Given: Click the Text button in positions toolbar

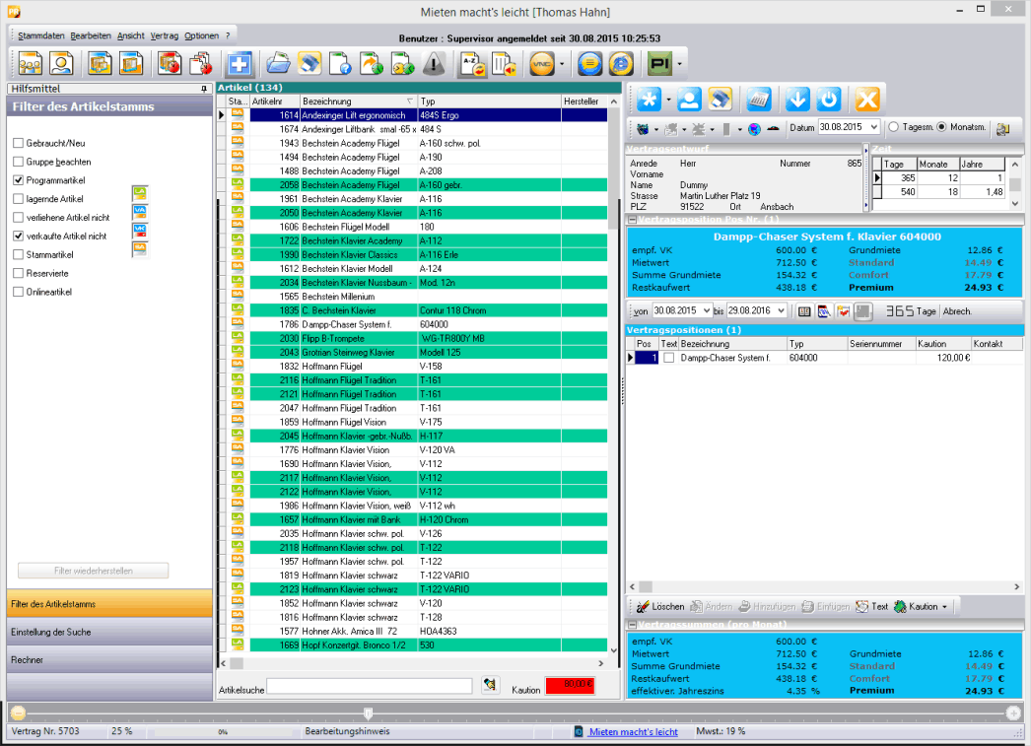Looking at the screenshot, I should (872, 607).
